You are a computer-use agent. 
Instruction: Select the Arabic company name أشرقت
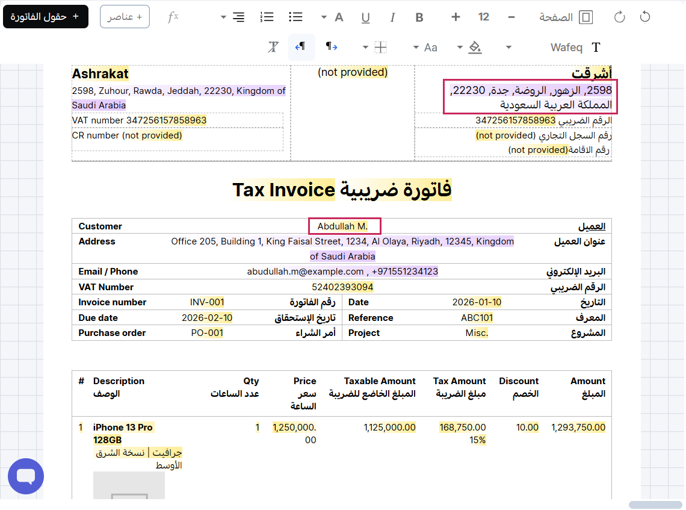pos(592,73)
